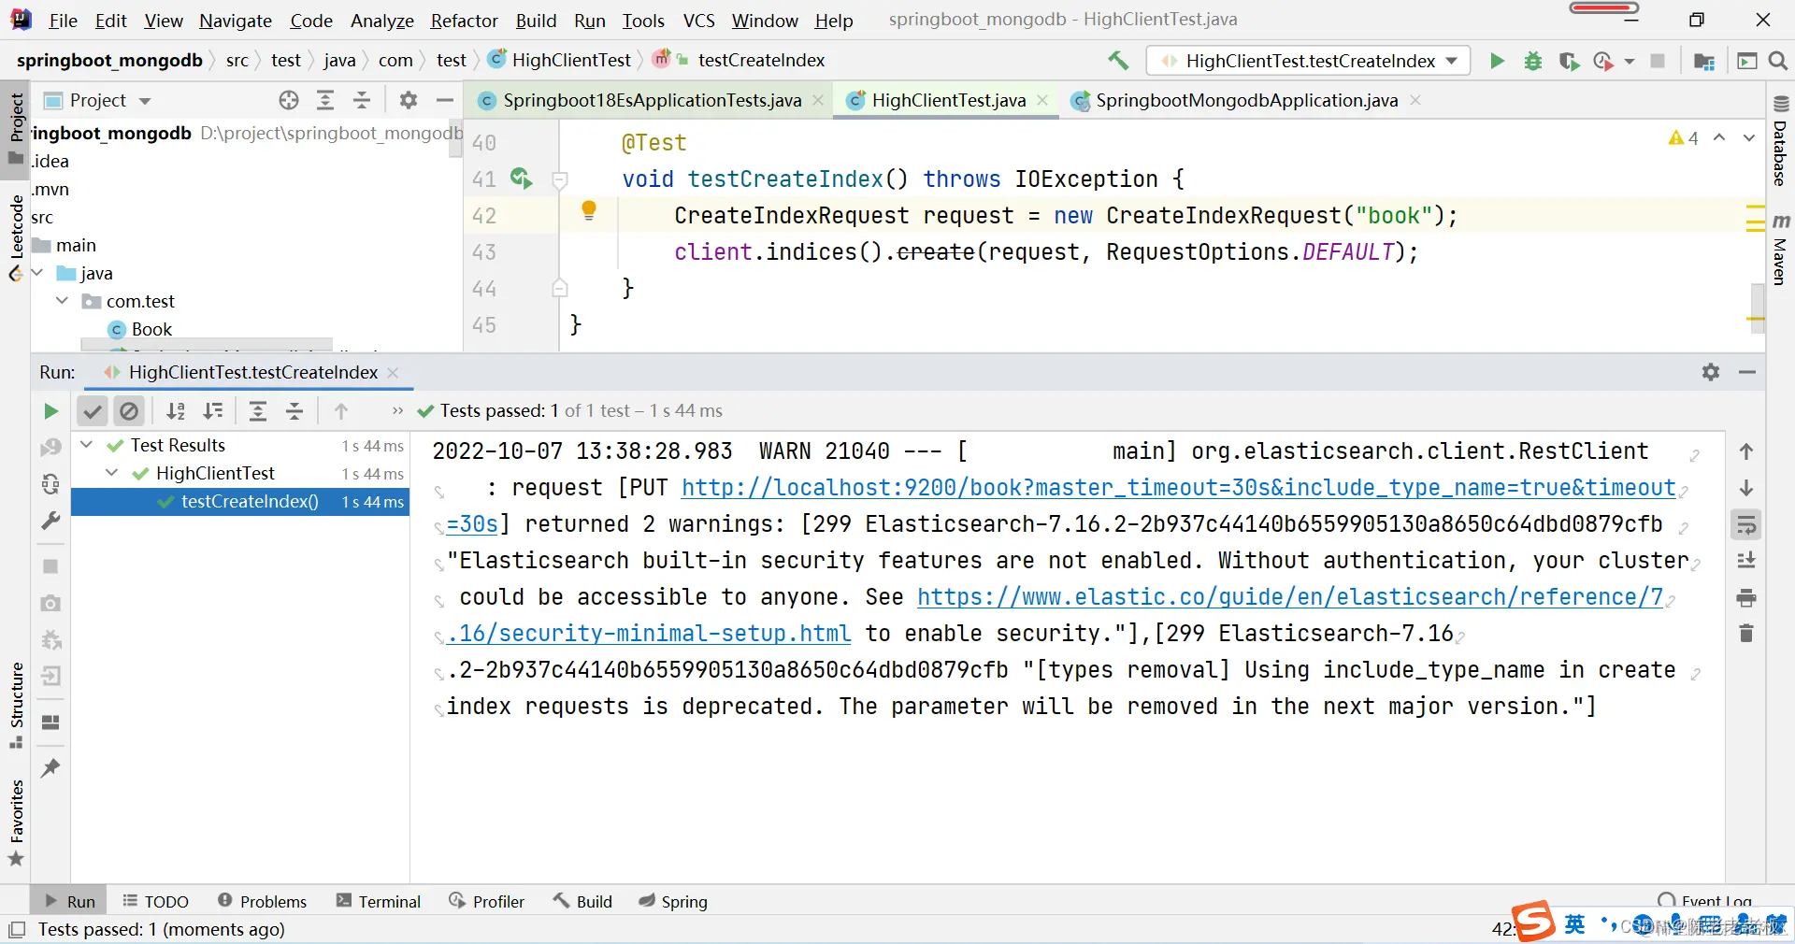
Task: Sort test results alphabetically
Action: pos(176,411)
